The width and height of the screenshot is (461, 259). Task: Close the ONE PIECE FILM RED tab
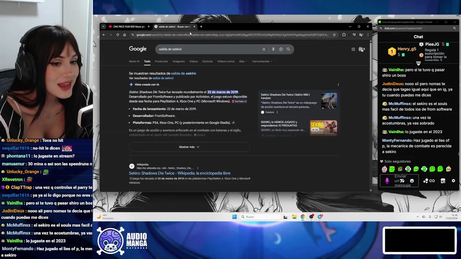point(148,27)
